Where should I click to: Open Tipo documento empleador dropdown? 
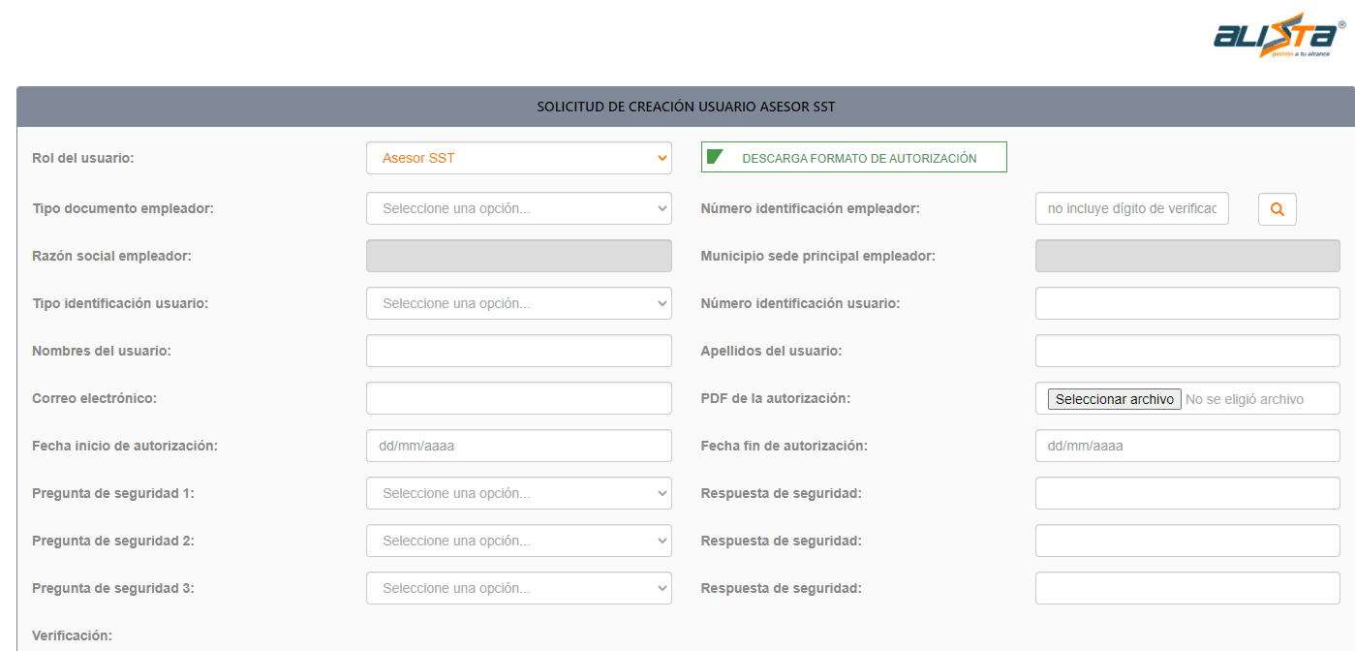[x=518, y=208]
